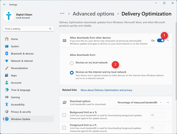Go to Bluetooth & devices
Viewport: 177px width, 134px height.
28,54
